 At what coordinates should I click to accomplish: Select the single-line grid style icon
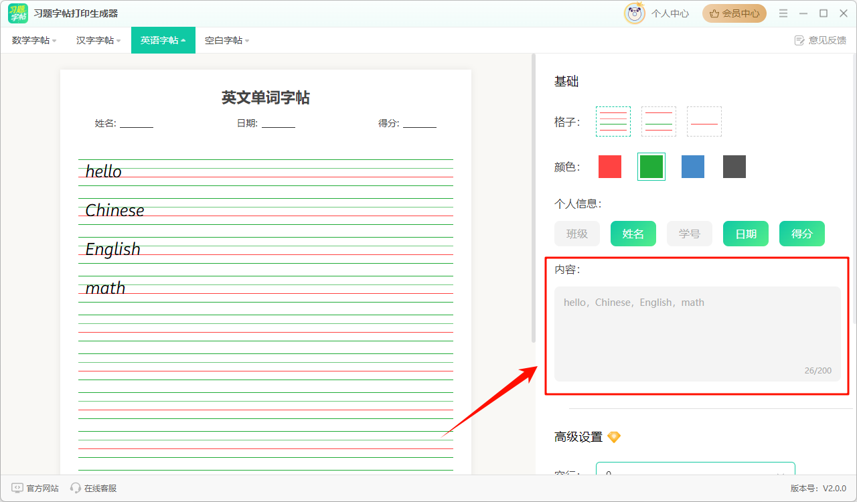pyautogui.click(x=704, y=122)
